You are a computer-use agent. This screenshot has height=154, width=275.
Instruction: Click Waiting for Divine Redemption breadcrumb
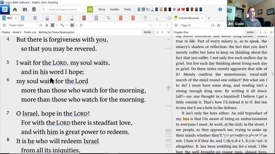coord(56,33)
